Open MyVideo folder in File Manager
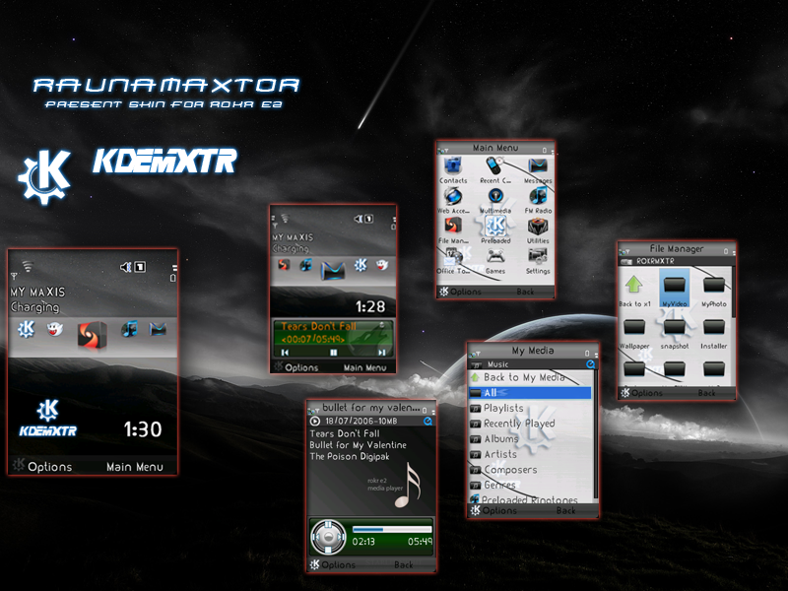The image size is (788, 591). pyautogui.click(x=674, y=286)
